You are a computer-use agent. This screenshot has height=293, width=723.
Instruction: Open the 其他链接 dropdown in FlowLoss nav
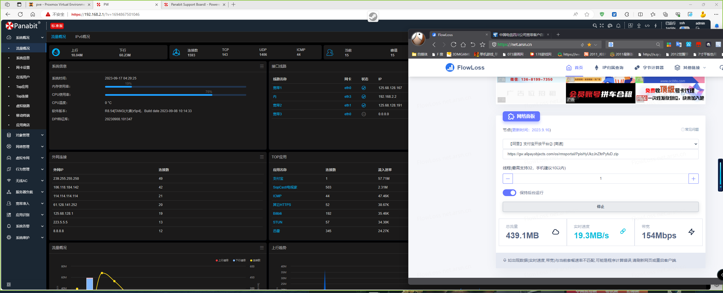(x=690, y=68)
